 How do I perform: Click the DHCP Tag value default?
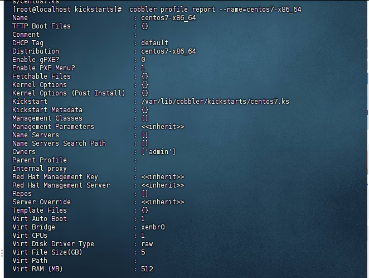(x=154, y=43)
